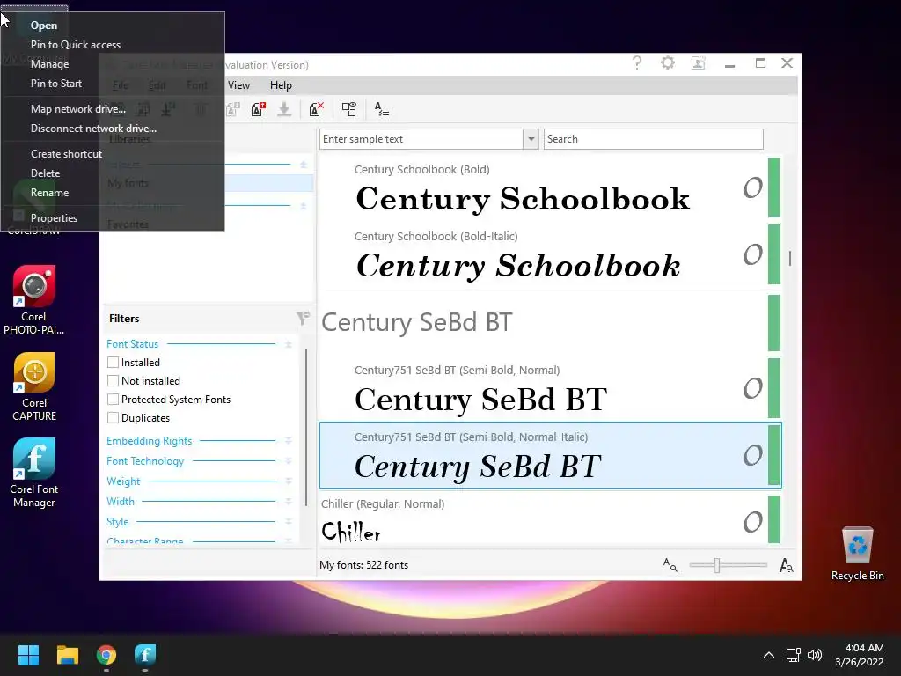Image resolution: width=901 pixels, height=676 pixels.
Task: Open Properties from the context menu
Action: (112, 218)
